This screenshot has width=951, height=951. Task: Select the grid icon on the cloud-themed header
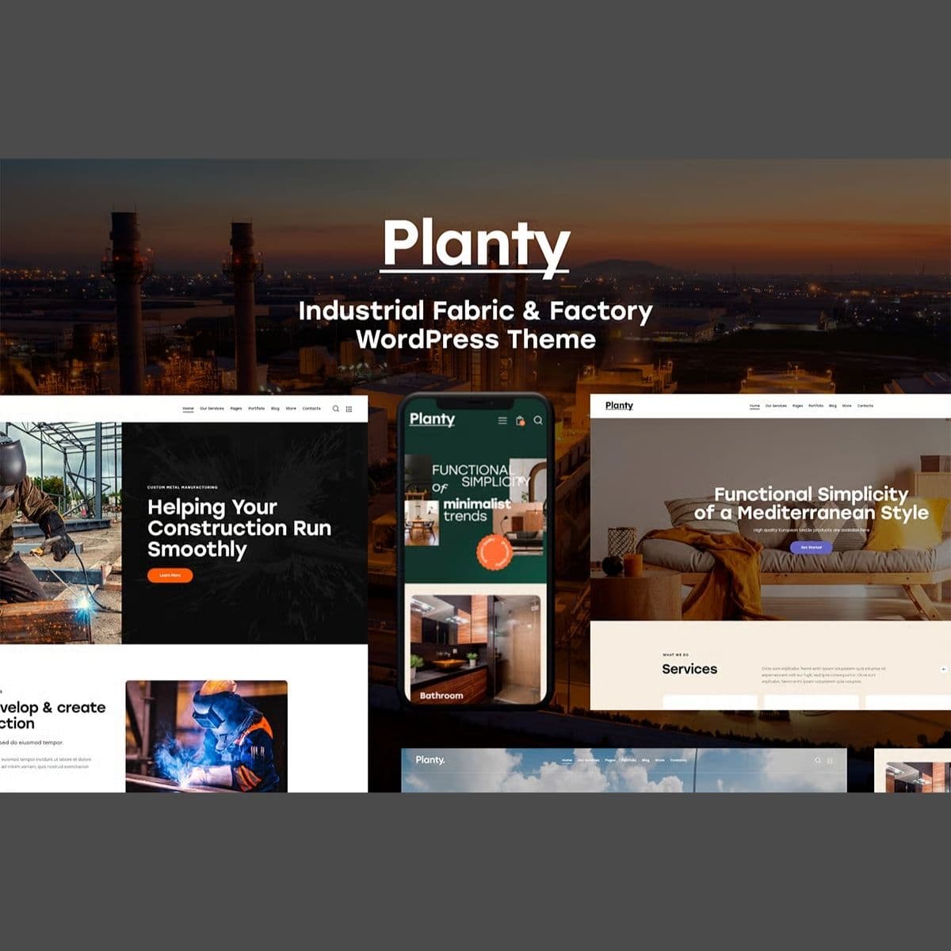828,762
